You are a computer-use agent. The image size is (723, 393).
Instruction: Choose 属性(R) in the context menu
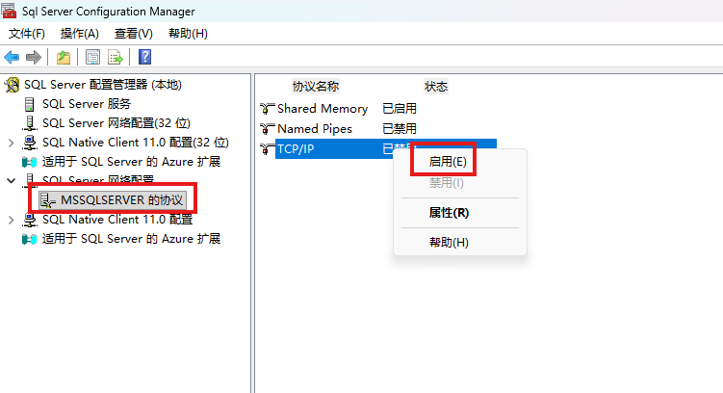(449, 213)
